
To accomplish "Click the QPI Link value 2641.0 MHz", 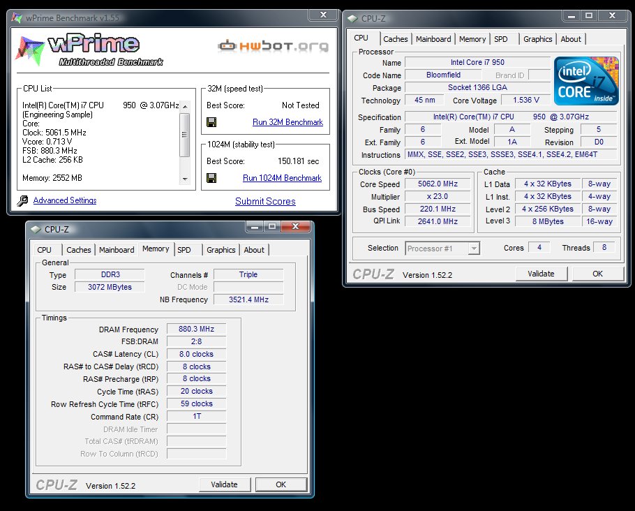I will click(x=438, y=221).
